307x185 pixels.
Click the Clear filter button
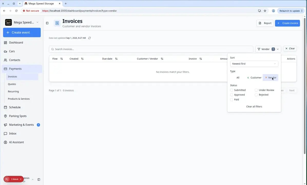(290, 48)
